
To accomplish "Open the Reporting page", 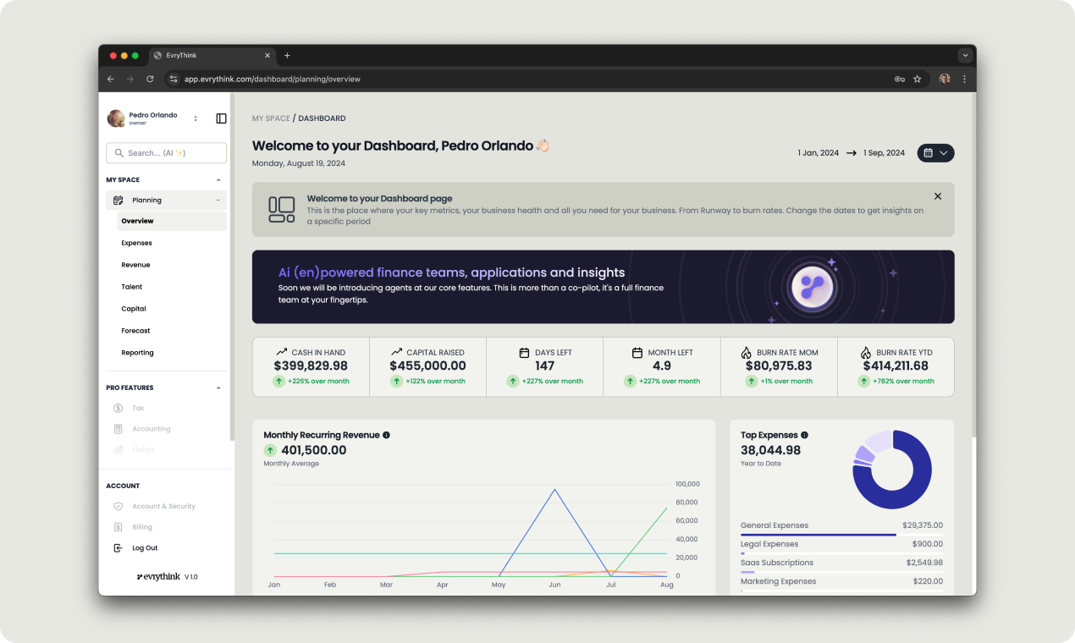I will (137, 353).
